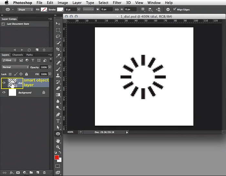Open the Layer menu

(77, 3)
